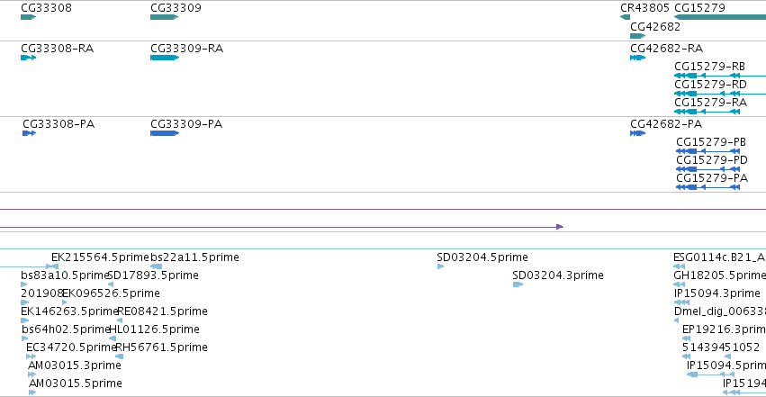This screenshot has height=397, width=766.
Task: Select the SD03204.5prime EST arrow
Action: pyautogui.click(x=441, y=266)
